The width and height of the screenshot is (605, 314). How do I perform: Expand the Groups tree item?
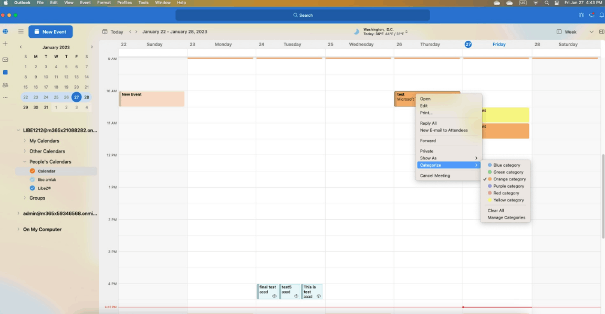click(25, 198)
